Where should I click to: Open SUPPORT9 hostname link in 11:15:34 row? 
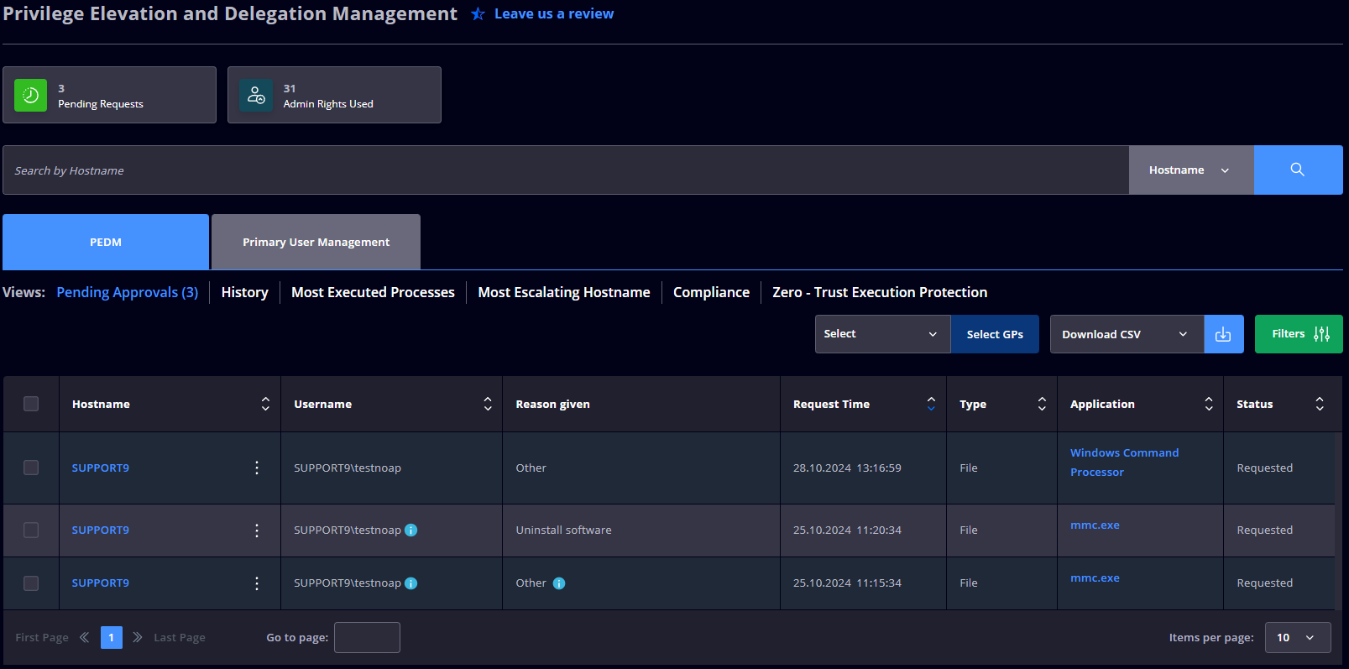101,583
